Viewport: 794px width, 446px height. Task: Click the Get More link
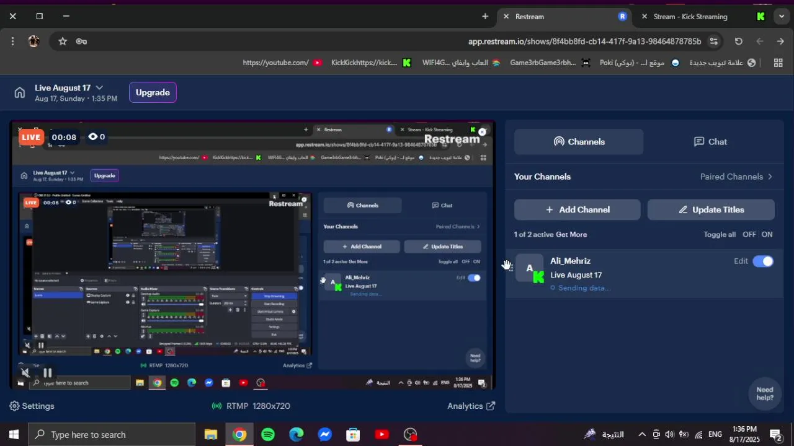point(571,235)
